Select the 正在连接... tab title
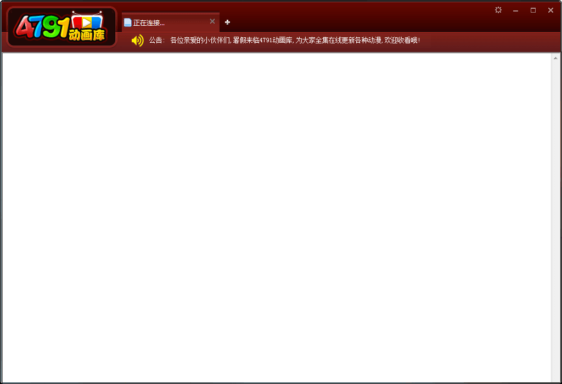The image size is (562, 384). (149, 22)
